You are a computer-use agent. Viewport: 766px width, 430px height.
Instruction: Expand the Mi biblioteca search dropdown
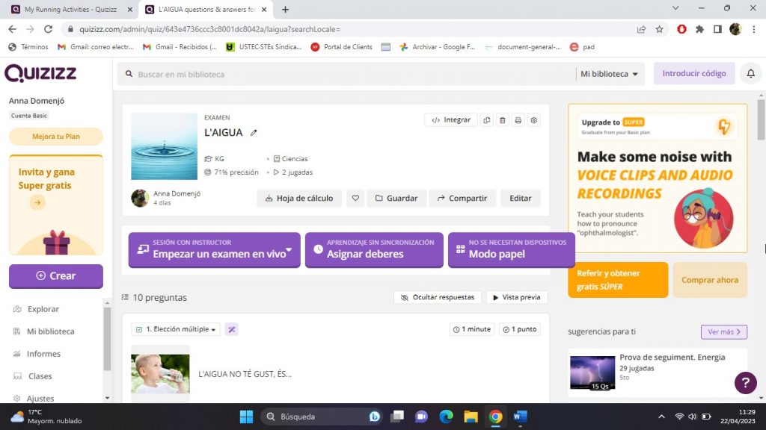[x=610, y=74]
